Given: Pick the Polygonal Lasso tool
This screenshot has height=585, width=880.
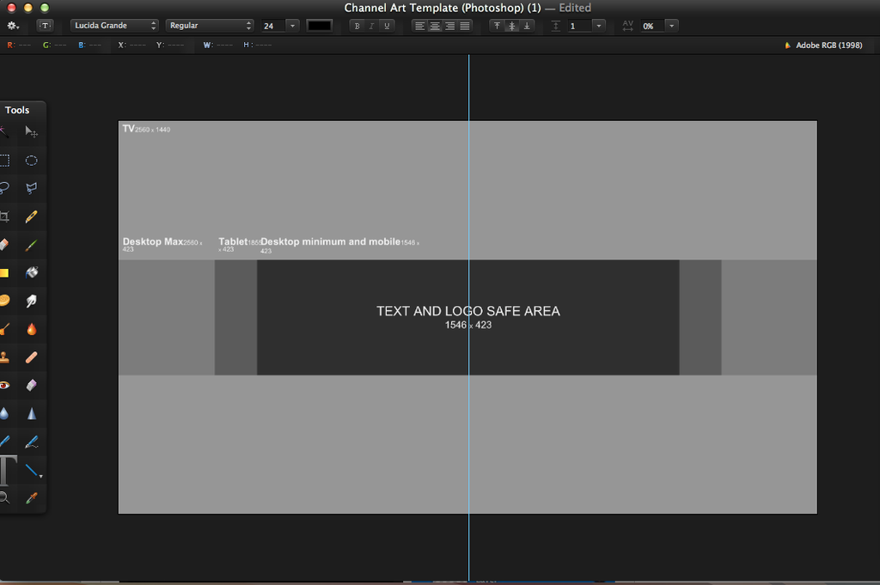Looking at the screenshot, I should (31, 188).
